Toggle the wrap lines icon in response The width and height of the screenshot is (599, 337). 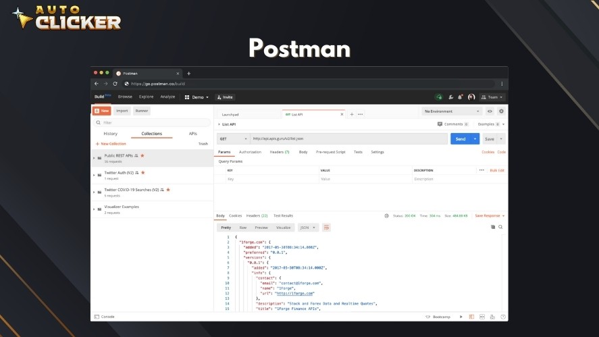(326, 228)
